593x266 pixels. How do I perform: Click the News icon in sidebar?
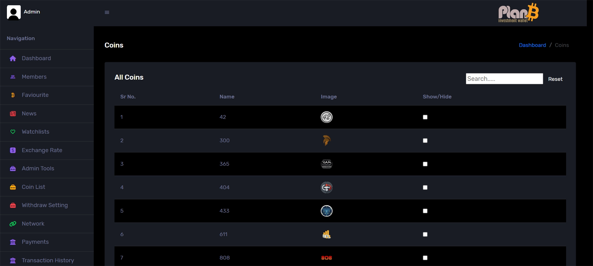point(13,114)
